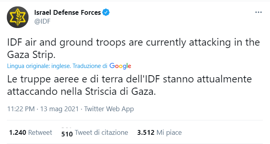Click the 510 quote tweets number

pos(67,134)
